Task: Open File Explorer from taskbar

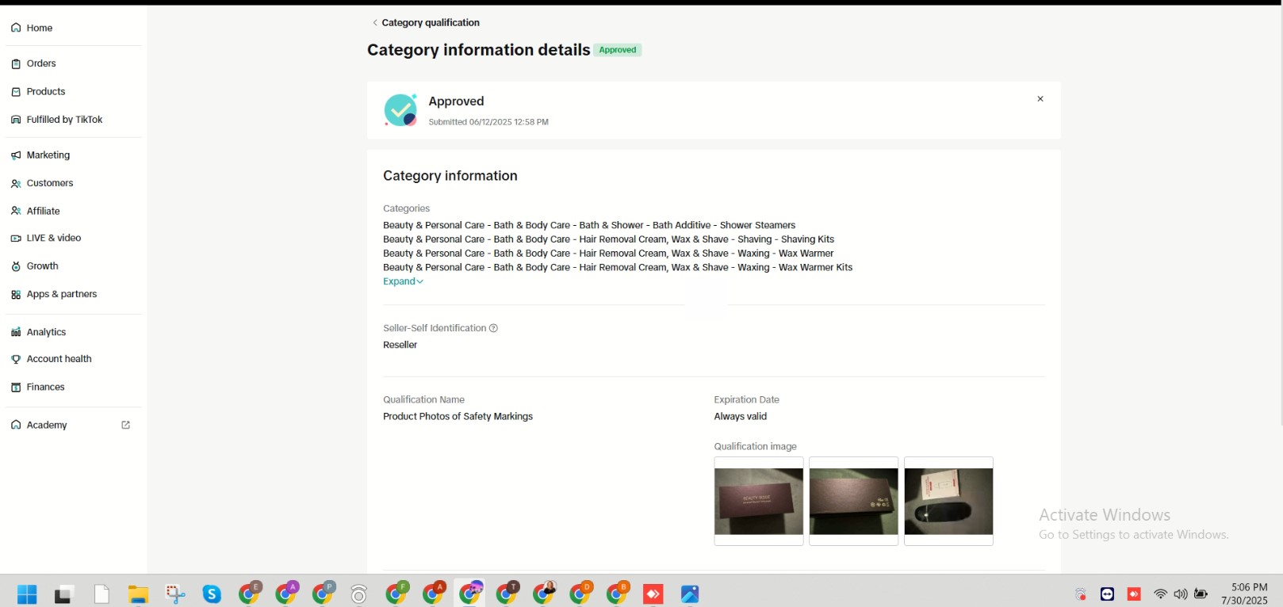Action: pyautogui.click(x=138, y=594)
